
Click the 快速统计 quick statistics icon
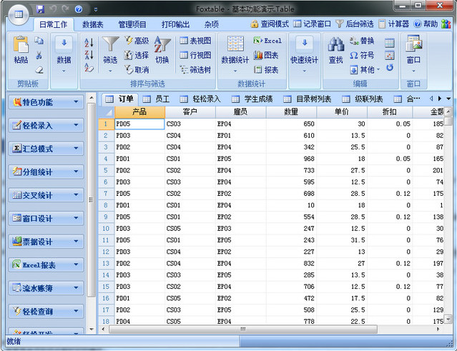tap(304, 44)
